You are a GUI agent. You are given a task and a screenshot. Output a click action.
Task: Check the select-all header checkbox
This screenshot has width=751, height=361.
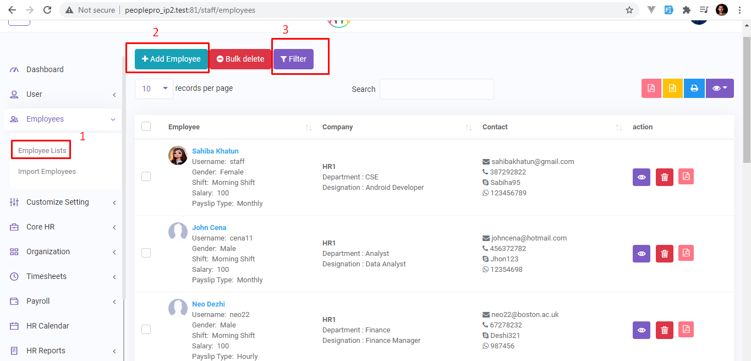[x=146, y=127]
